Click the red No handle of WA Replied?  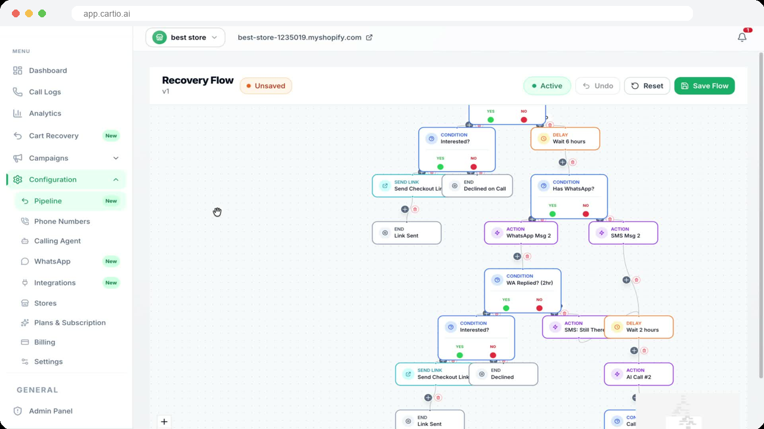coord(539,308)
